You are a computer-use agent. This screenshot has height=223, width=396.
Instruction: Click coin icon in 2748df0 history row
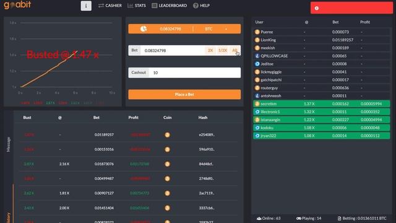[167, 178]
